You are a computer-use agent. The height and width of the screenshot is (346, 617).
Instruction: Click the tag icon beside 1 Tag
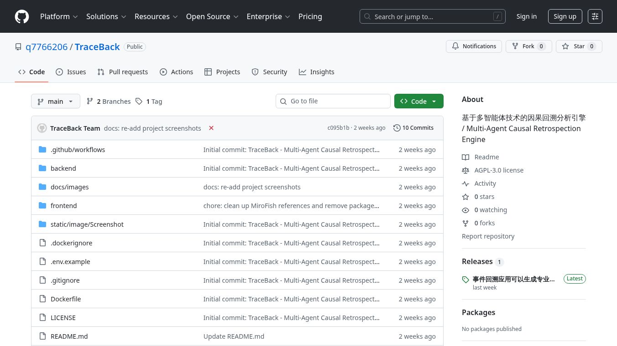tap(139, 102)
